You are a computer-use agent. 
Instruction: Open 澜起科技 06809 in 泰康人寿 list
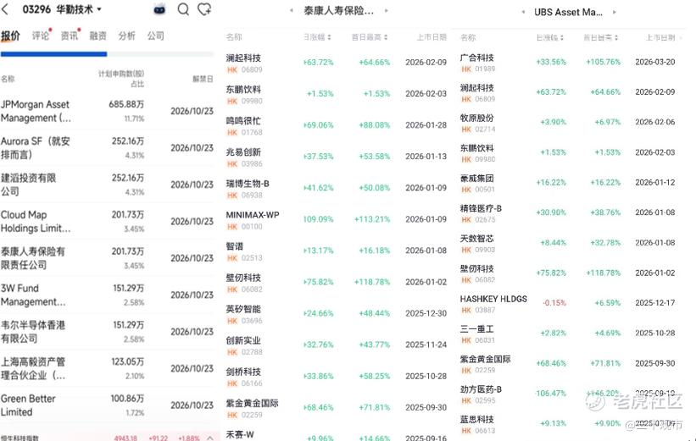click(336, 63)
